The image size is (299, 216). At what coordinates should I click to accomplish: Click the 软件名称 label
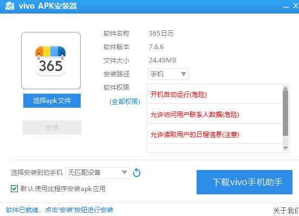pos(116,34)
